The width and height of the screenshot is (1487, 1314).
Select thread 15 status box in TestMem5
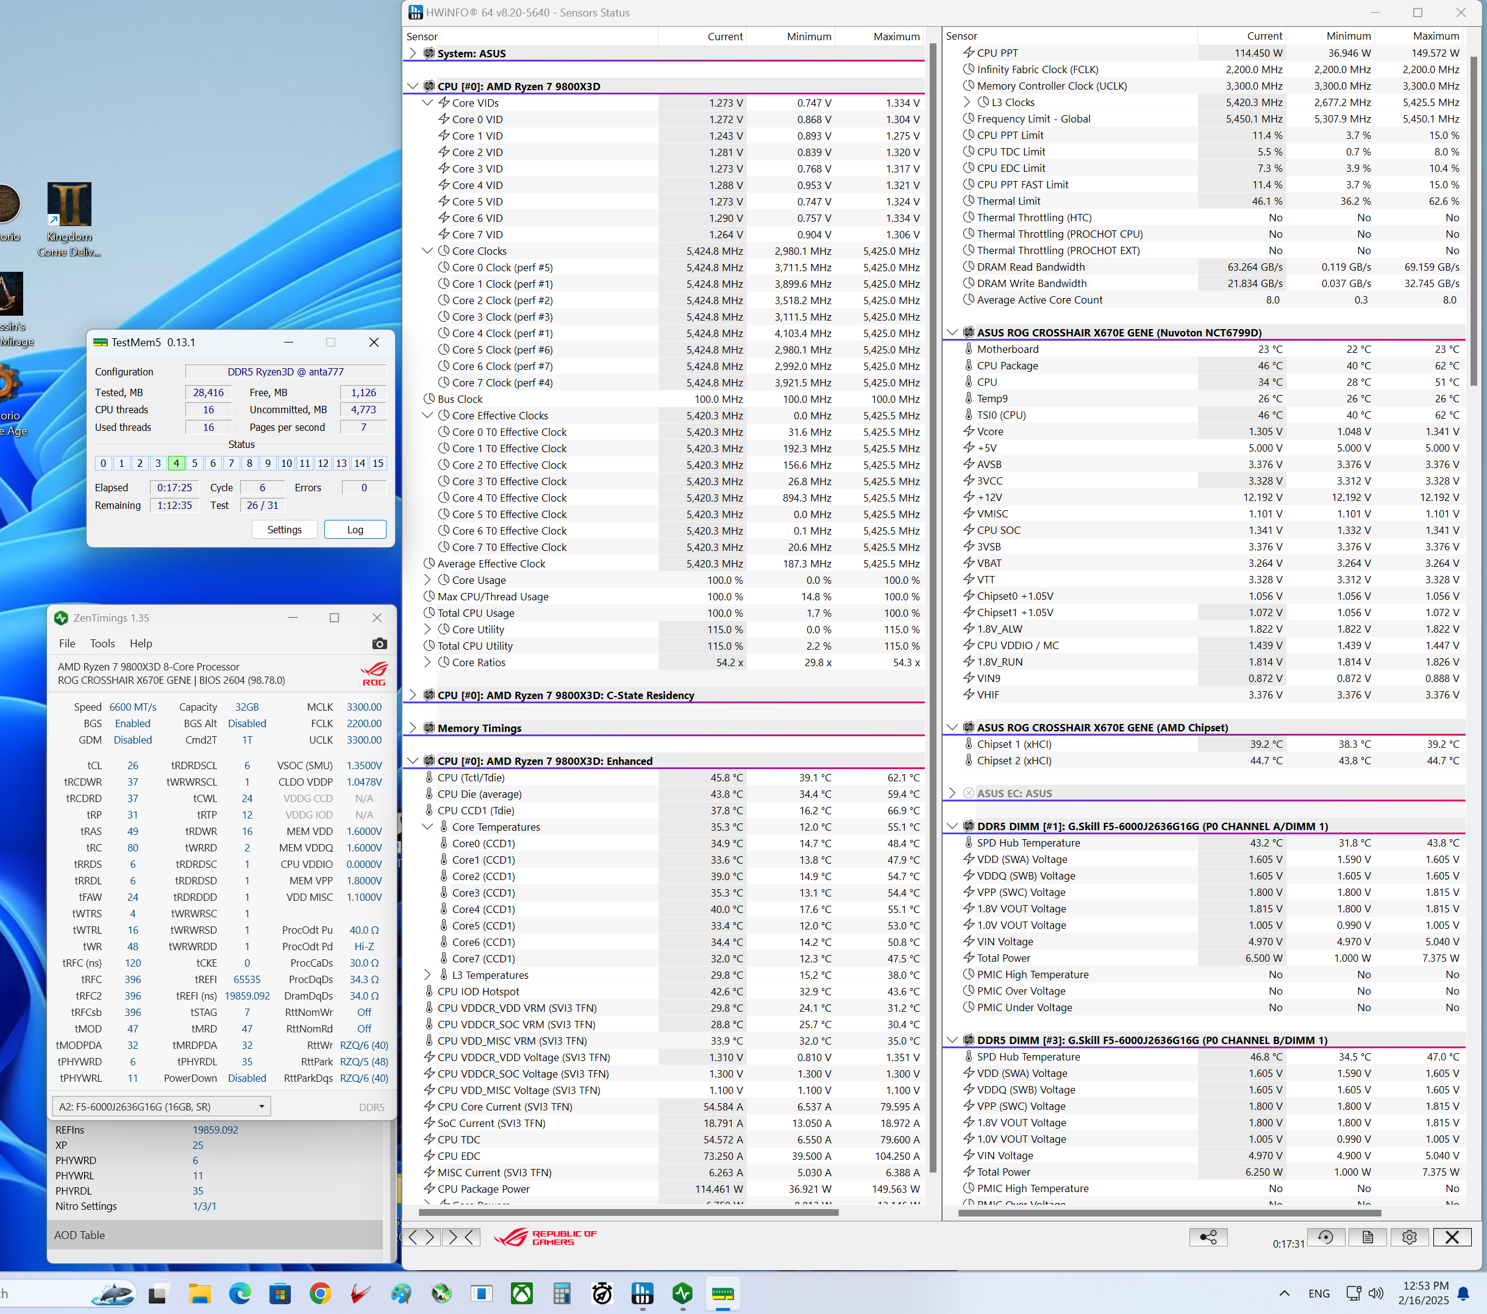377,463
